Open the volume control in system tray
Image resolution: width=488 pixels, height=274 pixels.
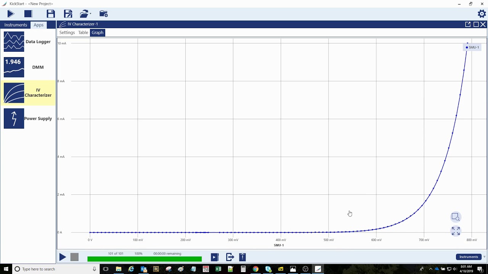454,269
